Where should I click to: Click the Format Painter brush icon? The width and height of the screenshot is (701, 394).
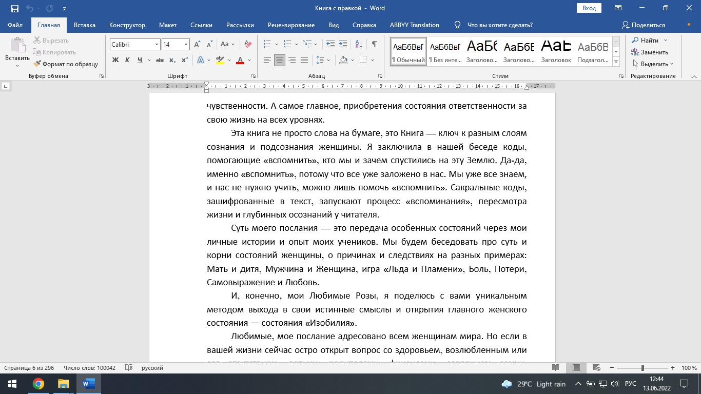(37, 64)
